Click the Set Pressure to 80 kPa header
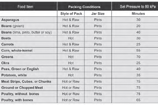The width and height of the screenshot is (158, 105). (138, 7)
